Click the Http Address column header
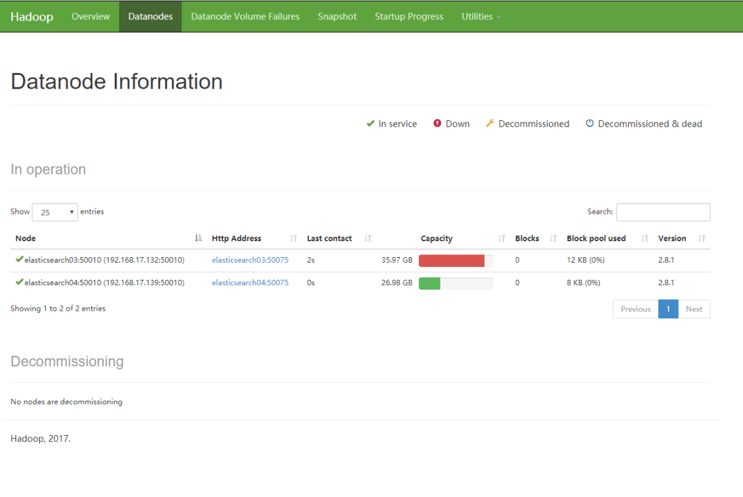 coord(255,238)
